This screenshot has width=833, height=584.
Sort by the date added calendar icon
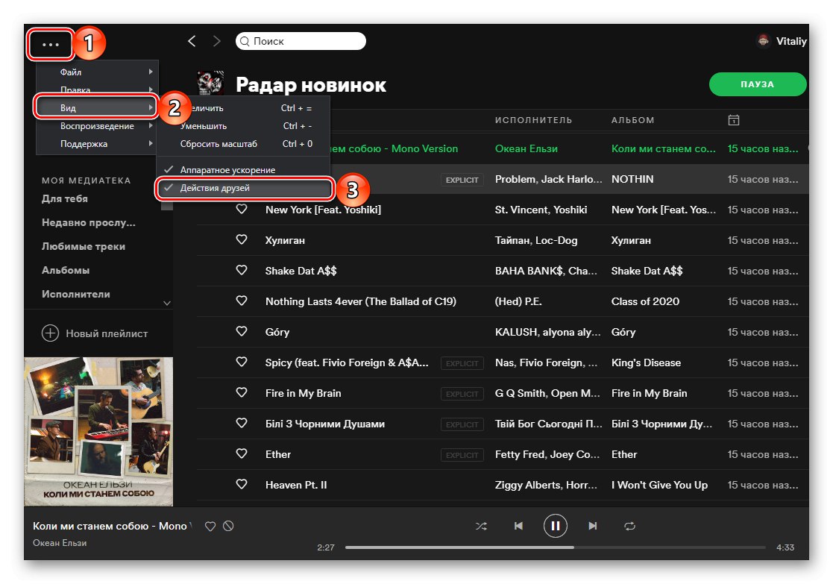733,120
